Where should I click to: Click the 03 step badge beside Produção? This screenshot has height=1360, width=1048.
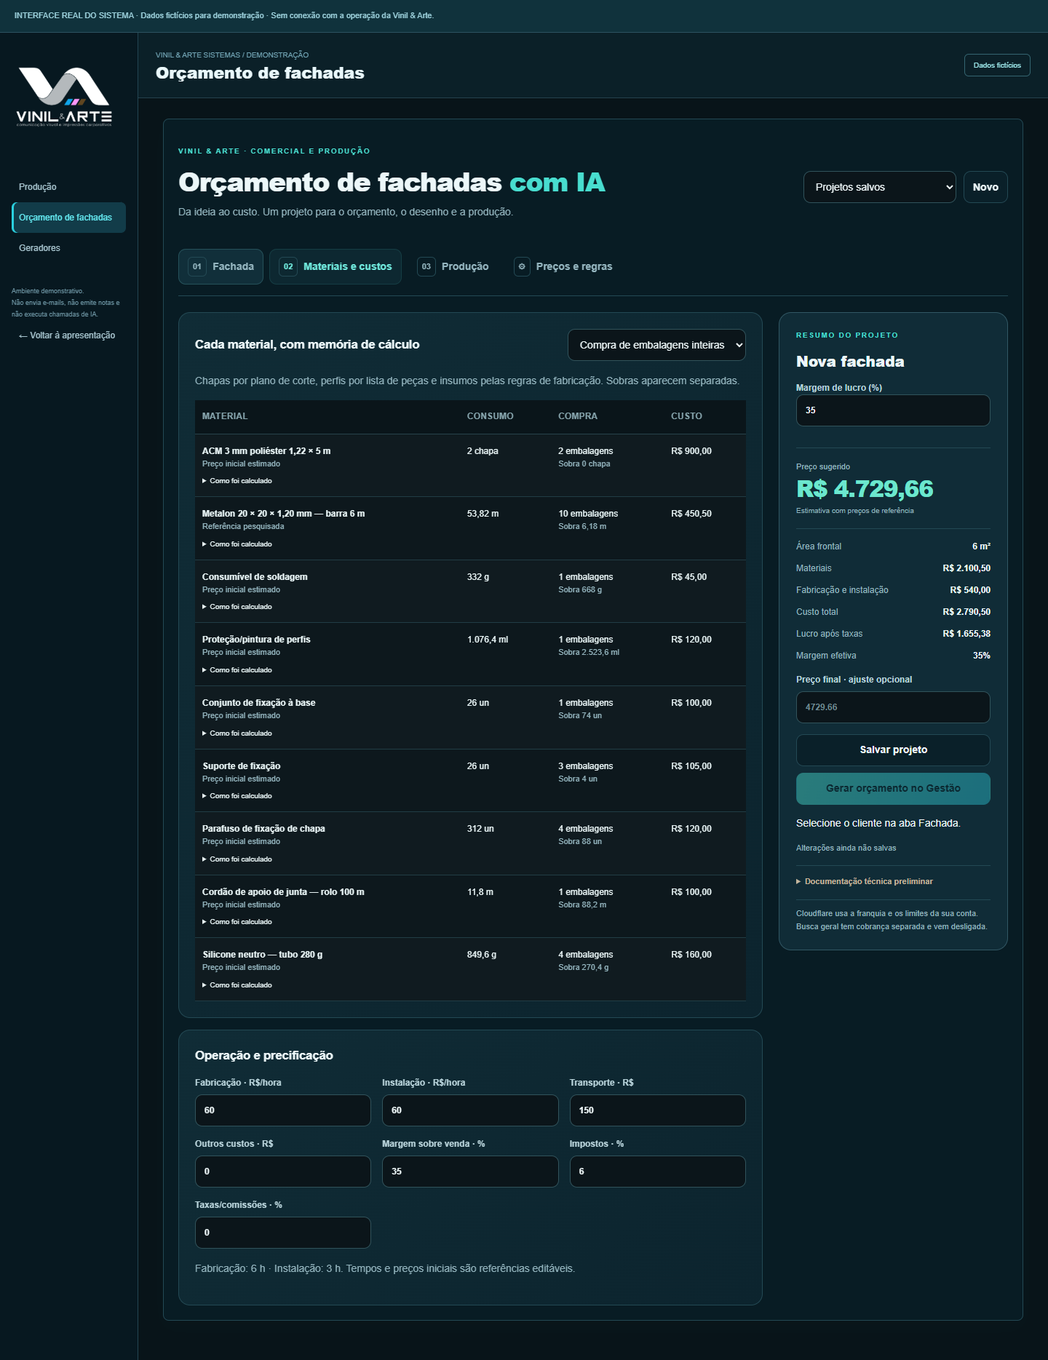click(x=426, y=266)
